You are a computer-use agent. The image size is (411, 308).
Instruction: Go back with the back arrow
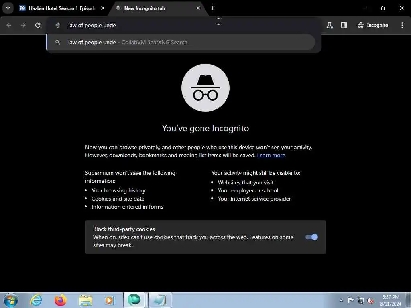pyautogui.click(x=9, y=25)
